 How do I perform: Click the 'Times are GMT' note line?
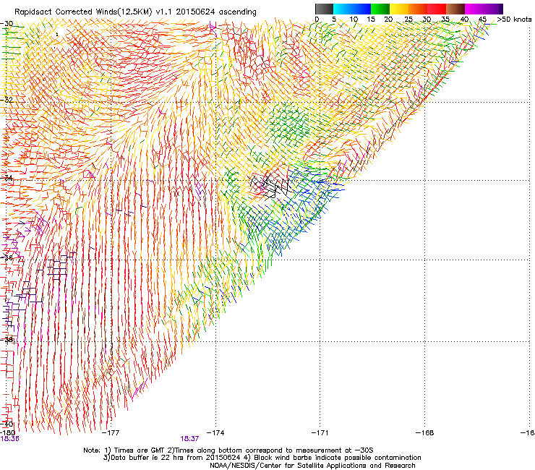pyautogui.click(x=228, y=450)
